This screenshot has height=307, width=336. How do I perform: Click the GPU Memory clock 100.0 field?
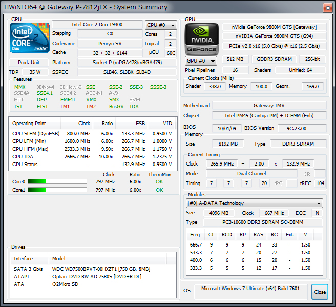261,86
